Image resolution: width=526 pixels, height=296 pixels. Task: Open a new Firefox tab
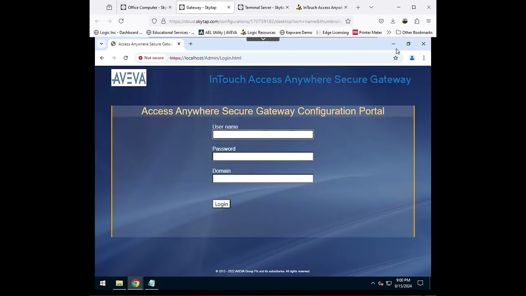pyautogui.click(x=358, y=7)
